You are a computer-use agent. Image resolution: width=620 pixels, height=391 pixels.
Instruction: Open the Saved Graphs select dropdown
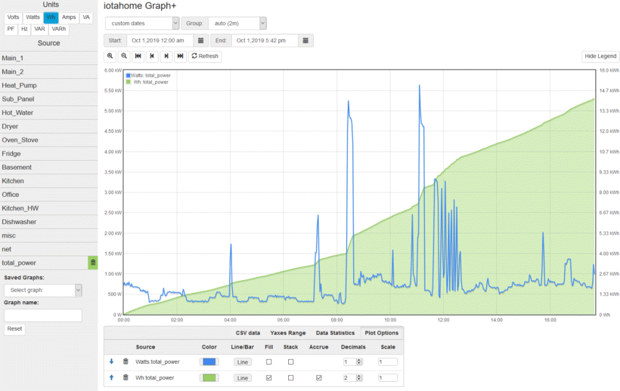click(x=43, y=290)
